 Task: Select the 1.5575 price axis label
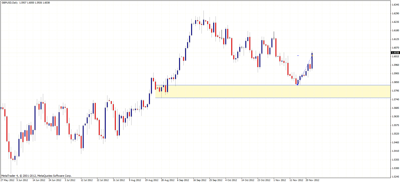pyautogui.click(x=395, y=125)
